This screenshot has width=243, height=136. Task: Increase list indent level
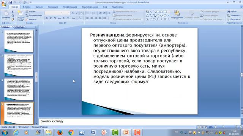click(104, 13)
